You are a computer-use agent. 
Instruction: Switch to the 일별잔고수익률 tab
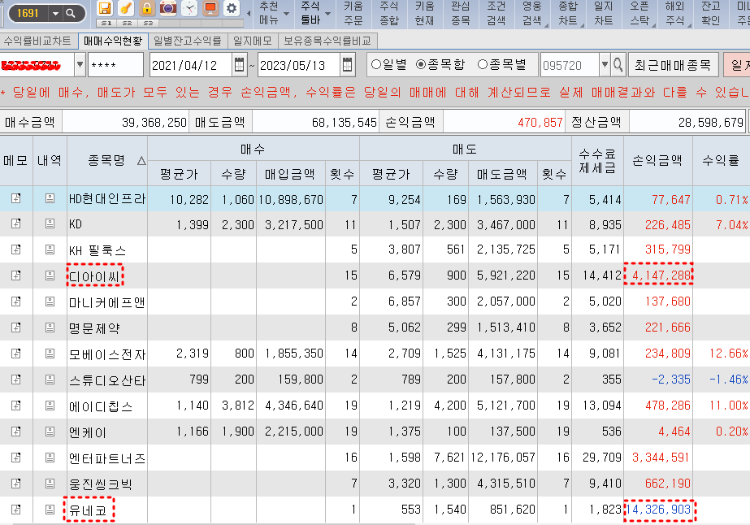pyautogui.click(x=188, y=41)
